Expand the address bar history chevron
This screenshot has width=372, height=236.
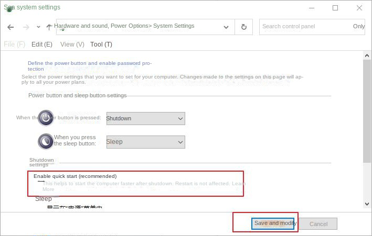[226, 27]
